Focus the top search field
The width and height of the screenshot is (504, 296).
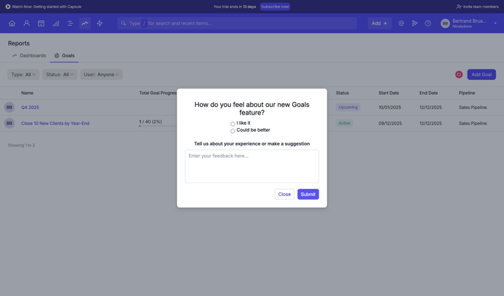(x=238, y=23)
